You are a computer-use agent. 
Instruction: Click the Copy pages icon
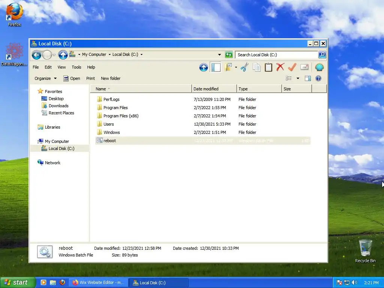coord(256,67)
